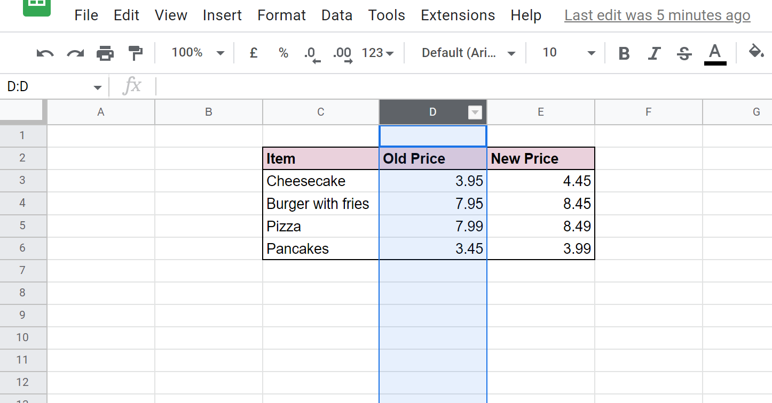This screenshot has height=403, width=772.
Task: Open the Extensions menu
Action: pos(458,15)
